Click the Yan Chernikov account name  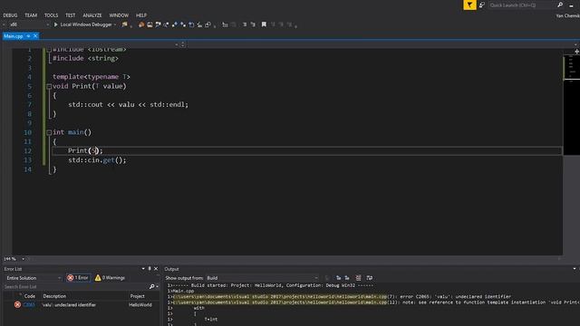[x=567, y=15]
